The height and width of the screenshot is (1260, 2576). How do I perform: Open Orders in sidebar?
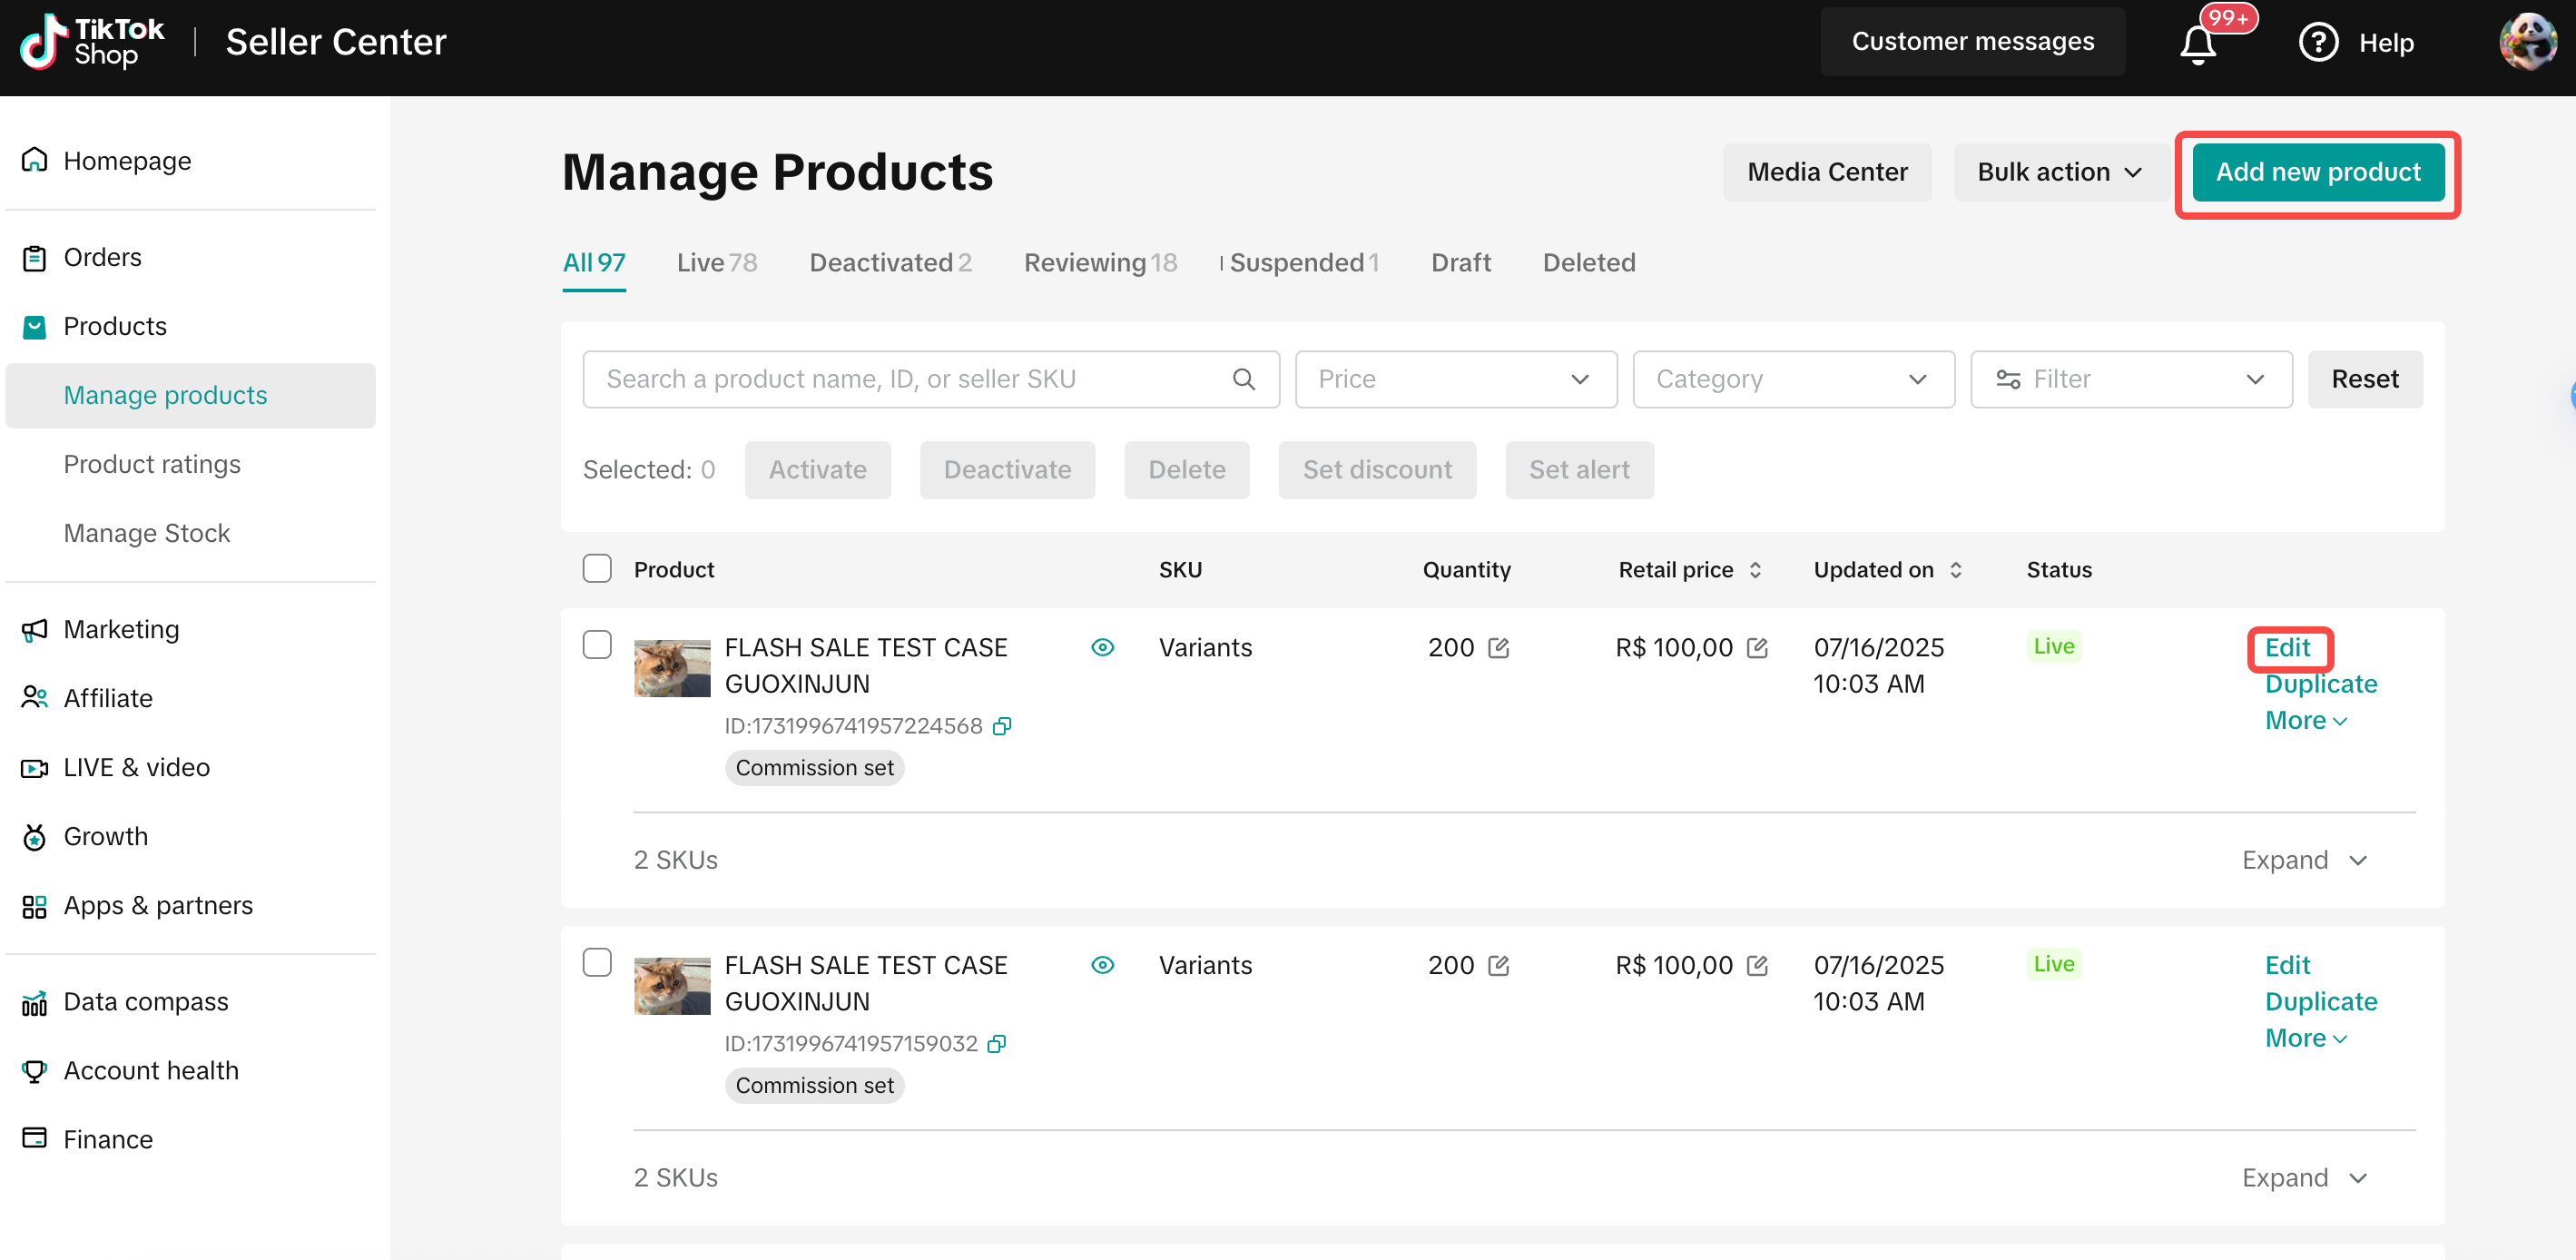click(102, 257)
